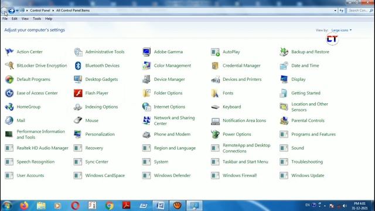
Task: Click the Credential Manager safe icon
Action: click(x=215, y=66)
